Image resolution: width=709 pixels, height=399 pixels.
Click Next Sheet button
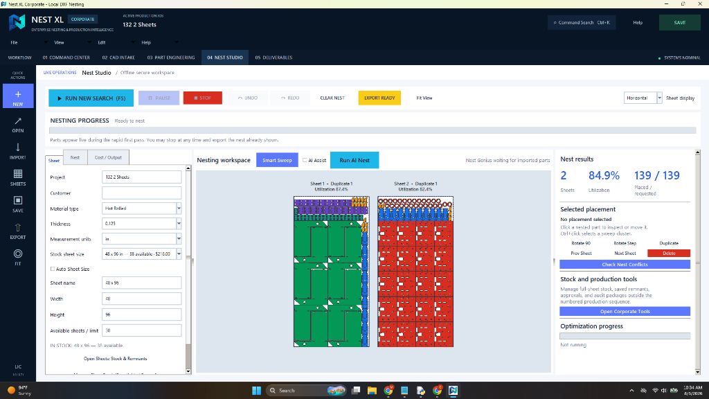click(x=625, y=254)
